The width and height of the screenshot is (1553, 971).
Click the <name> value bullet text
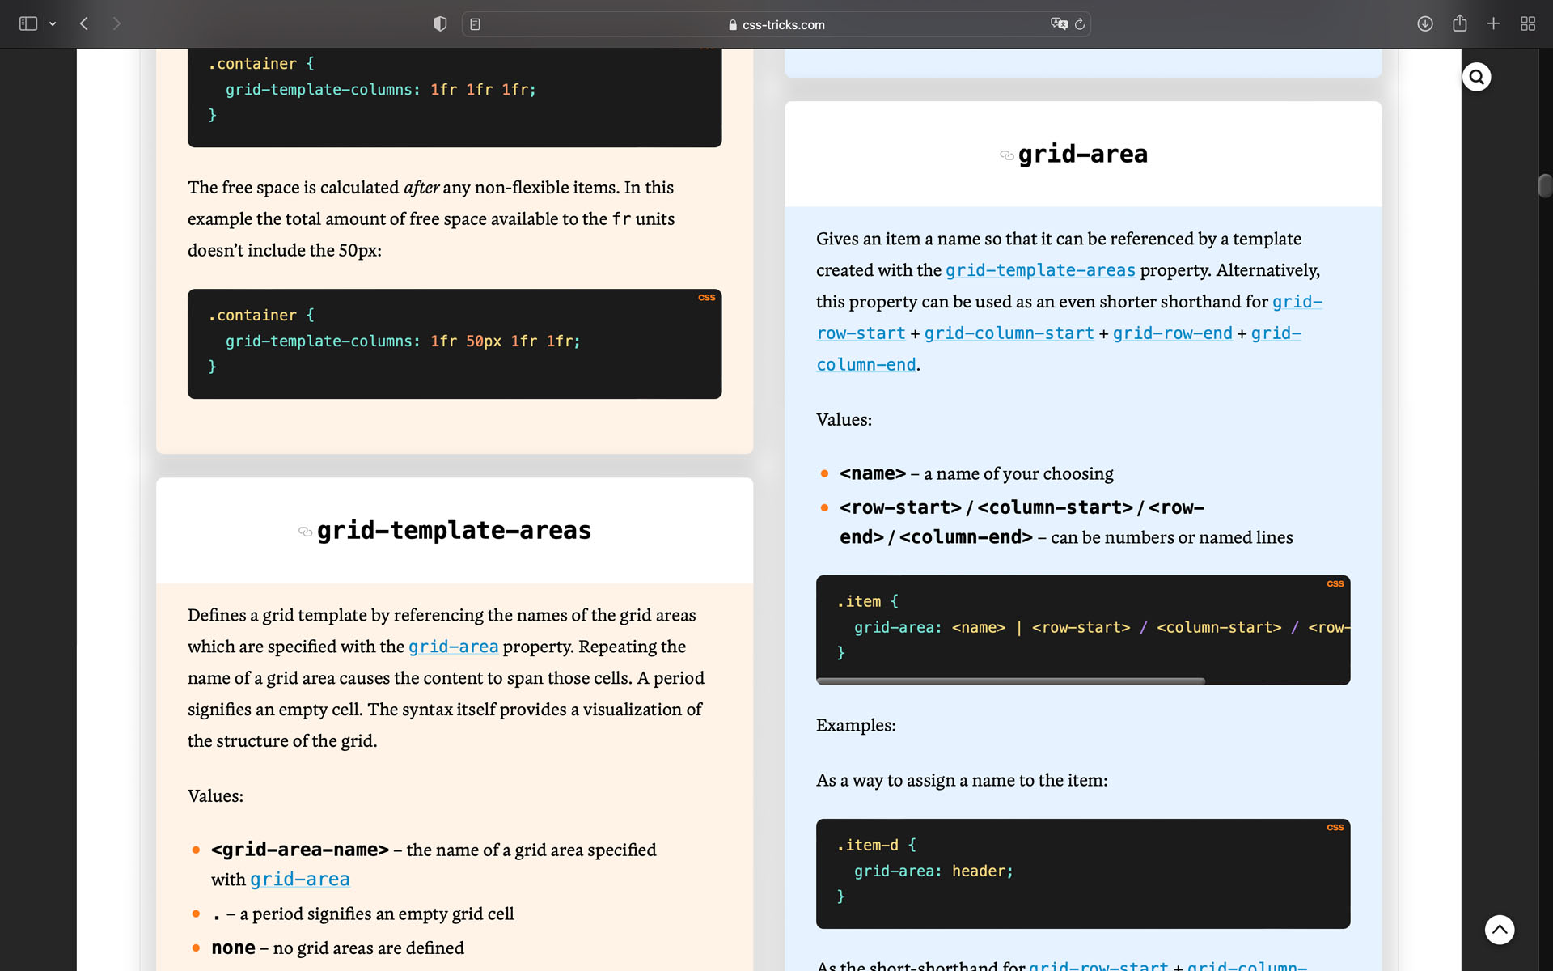(x=976, y=473)
